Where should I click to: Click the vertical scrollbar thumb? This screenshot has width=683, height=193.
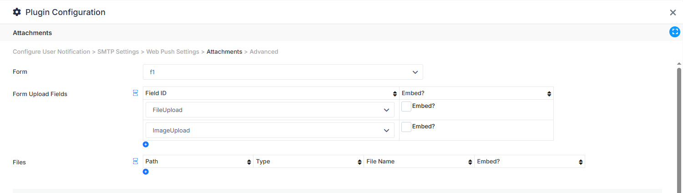(679, 130)
